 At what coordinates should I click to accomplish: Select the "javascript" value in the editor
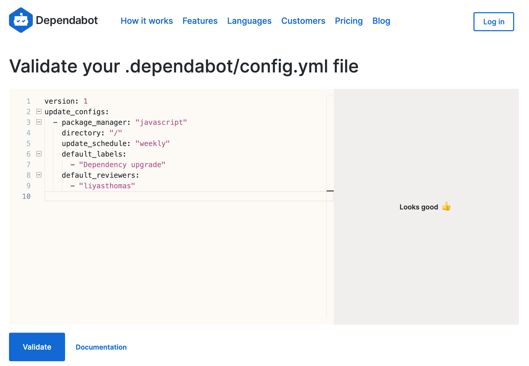pyautogui.click(x=161, y=122)
